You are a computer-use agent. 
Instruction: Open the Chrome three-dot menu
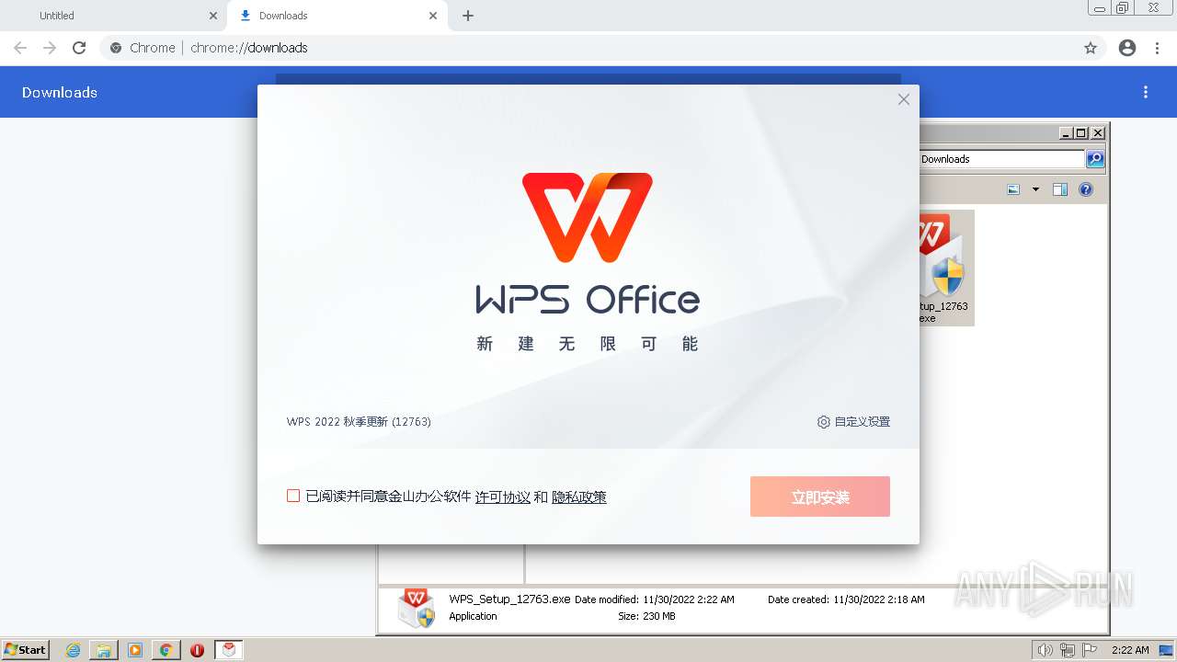click(1157, 48)
